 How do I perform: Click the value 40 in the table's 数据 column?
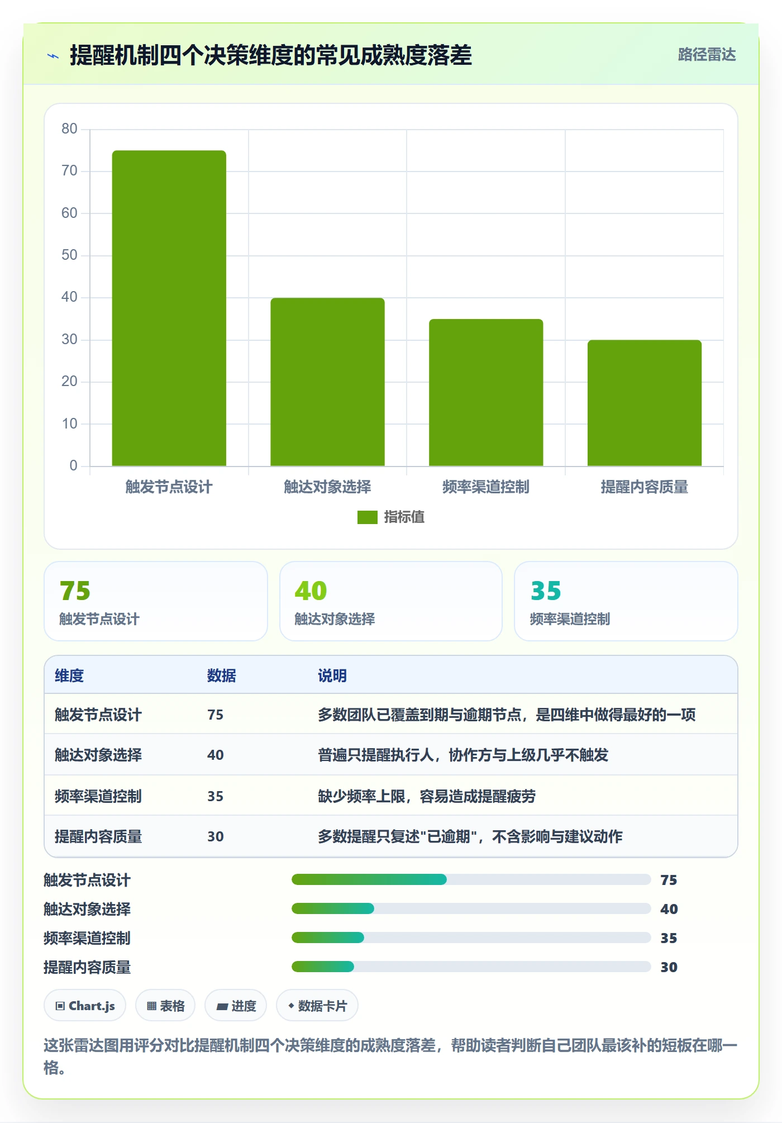tap(216, 755)
